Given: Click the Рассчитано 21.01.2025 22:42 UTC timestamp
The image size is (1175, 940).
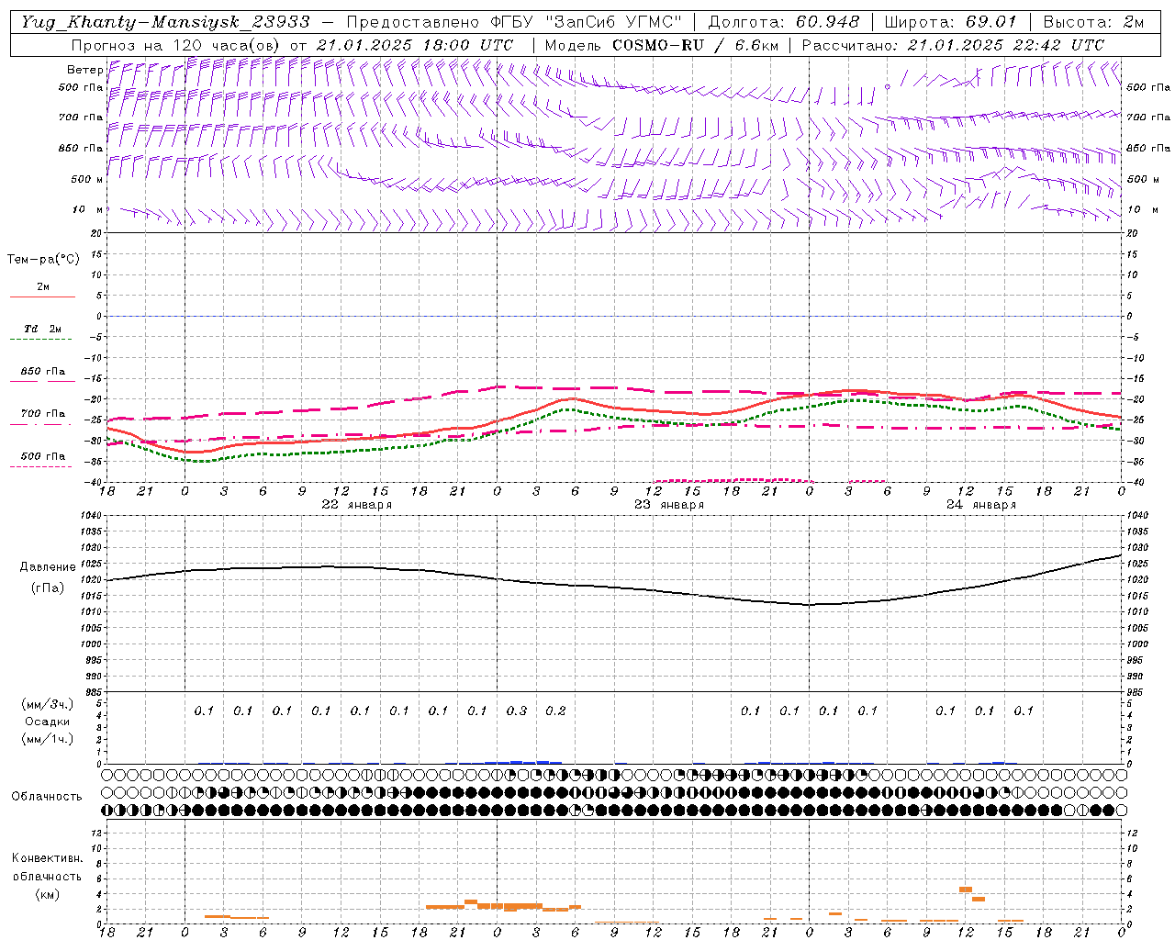Looking at the screenshot, I should 953,45.
